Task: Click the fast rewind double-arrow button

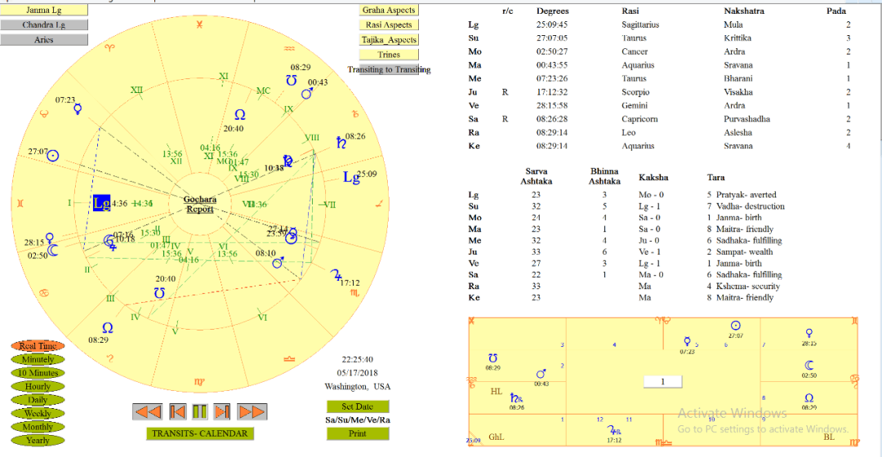Action: click(x=148, y=411)
